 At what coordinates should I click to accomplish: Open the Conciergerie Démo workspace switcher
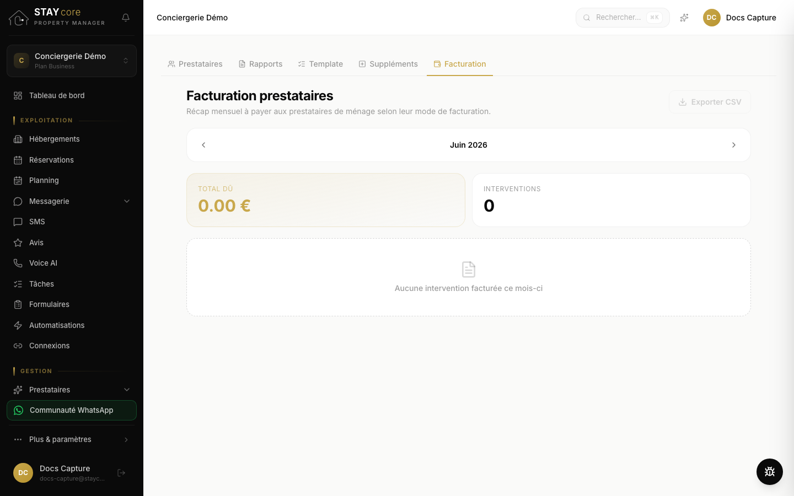coord(72,61)
